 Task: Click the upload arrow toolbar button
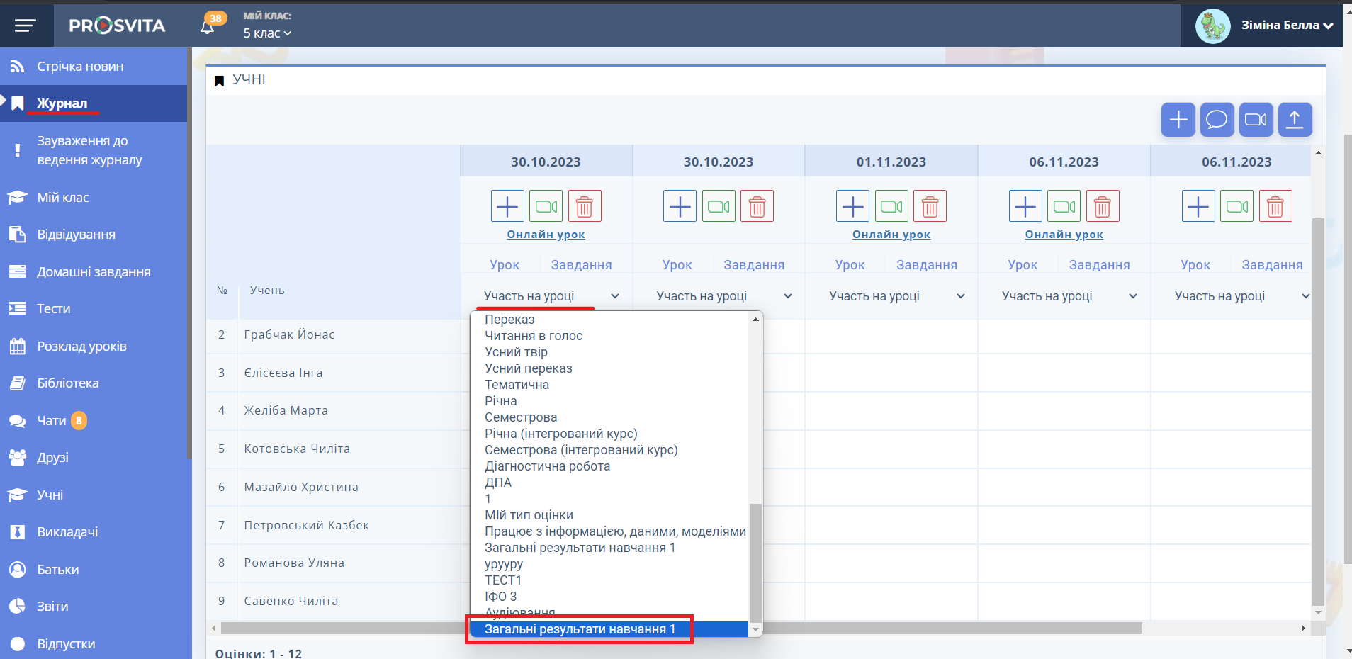pyautogui.click(x=1295, y=120)
